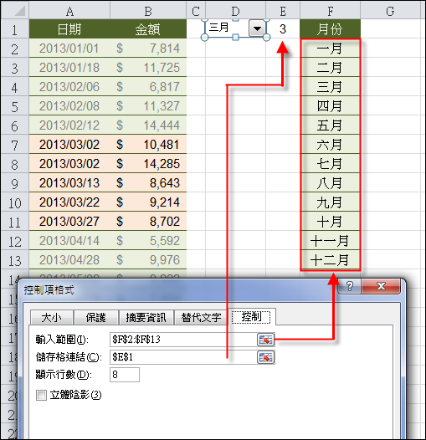This screenshot has width=426, height=440.
Task: Click date cell 2013/04/14
Action: 69,240
